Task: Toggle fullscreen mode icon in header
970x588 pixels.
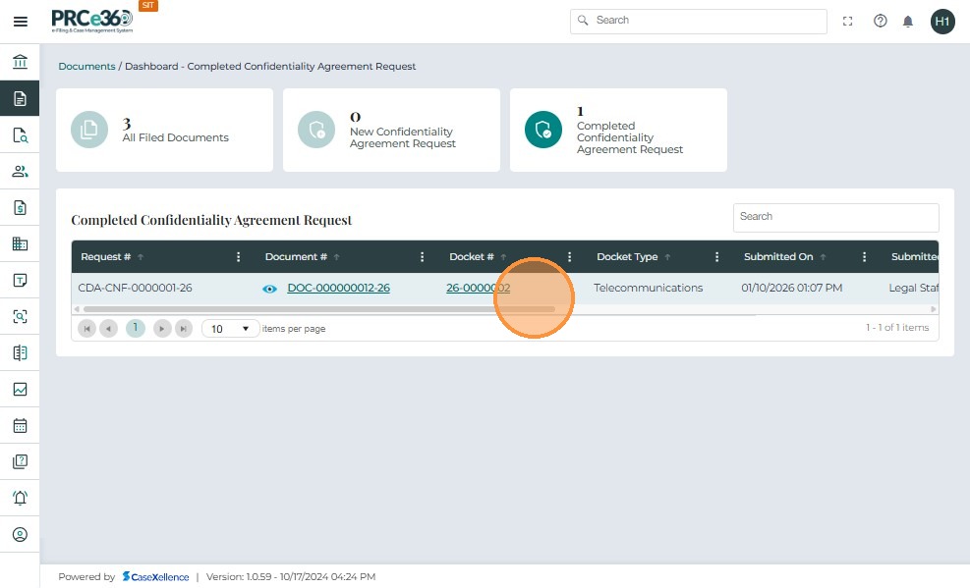Action: pos(847,22)
